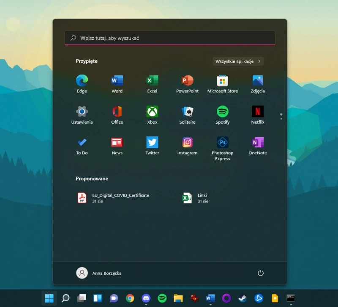Launch Instagram from the pinned tiles
Image resolution: width=338 pixels, height=307 pixels.
187,143
